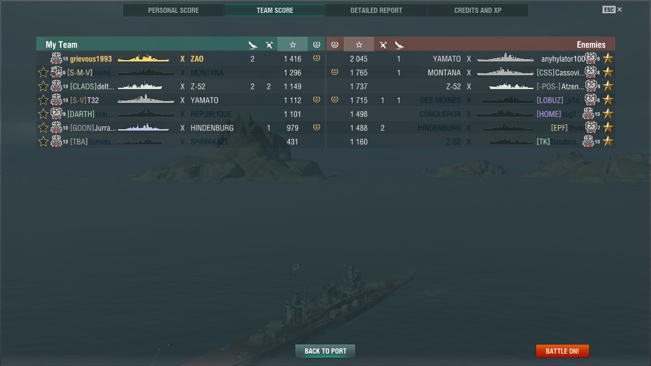Sort Enemies by achievements medal icon

tap(335, 44)
